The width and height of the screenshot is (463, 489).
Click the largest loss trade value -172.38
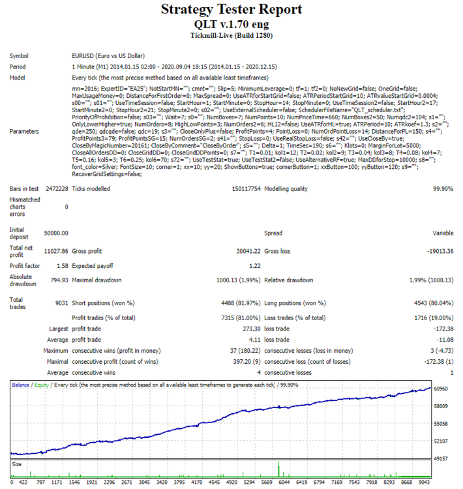[x=443, y=329]
